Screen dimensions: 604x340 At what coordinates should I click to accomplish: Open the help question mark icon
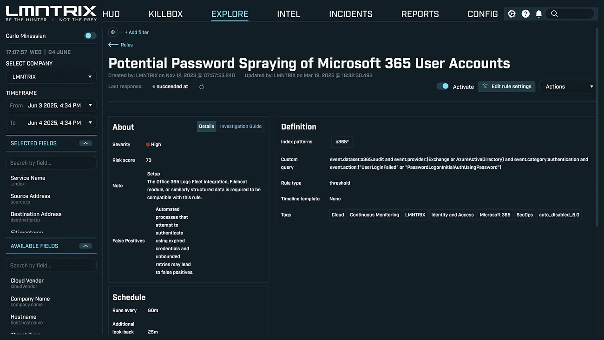[525, 14]
